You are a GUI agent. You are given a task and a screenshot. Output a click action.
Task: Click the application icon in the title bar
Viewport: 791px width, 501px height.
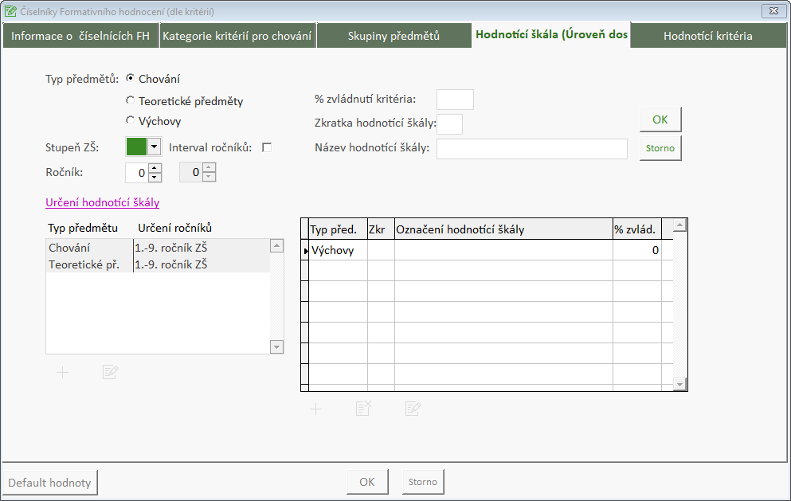(10, 10)
